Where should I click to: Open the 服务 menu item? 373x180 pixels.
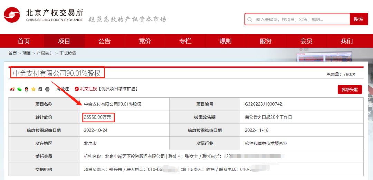[266, 41]
